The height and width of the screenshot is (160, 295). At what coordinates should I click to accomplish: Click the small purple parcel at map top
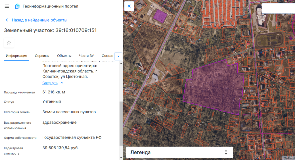tap(160, 16)
